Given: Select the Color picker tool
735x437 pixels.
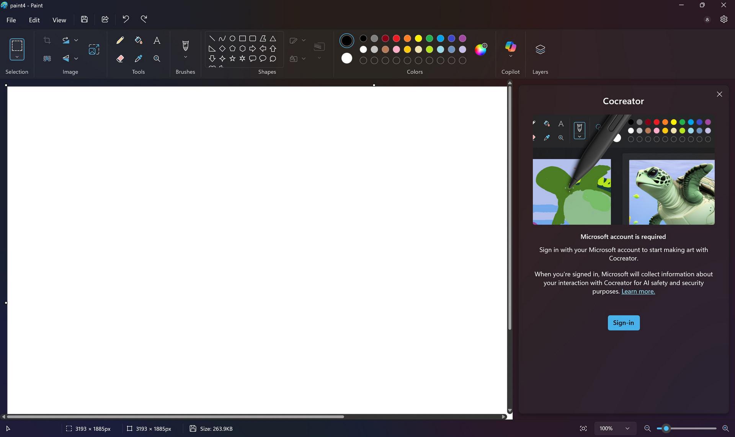Looking at the screenshot, I should [139, 59].
